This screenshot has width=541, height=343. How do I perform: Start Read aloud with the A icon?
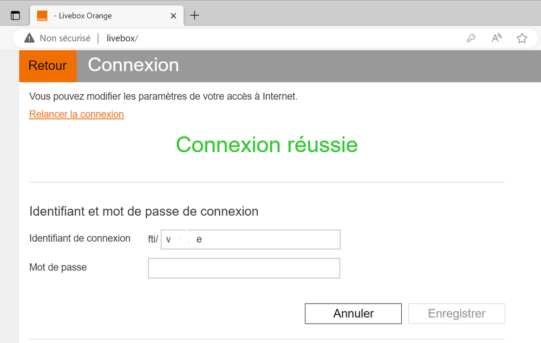click(496, 38)
